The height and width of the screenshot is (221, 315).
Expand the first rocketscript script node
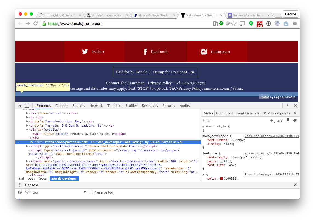pyautogui.click(x=27, y=146)
